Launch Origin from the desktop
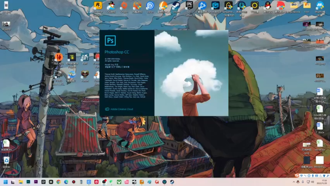 (124, 7)
